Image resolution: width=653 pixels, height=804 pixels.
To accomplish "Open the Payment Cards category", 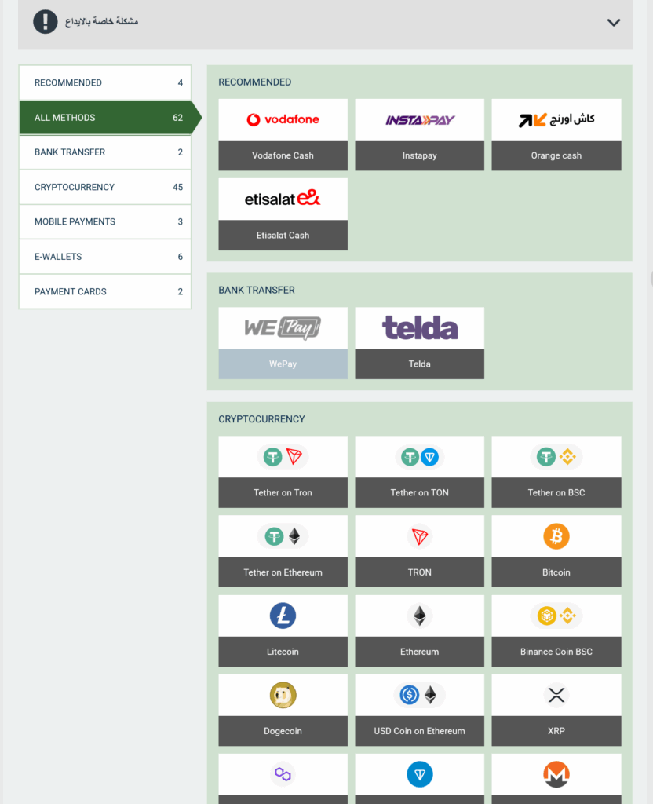I will tap(105, 291).
